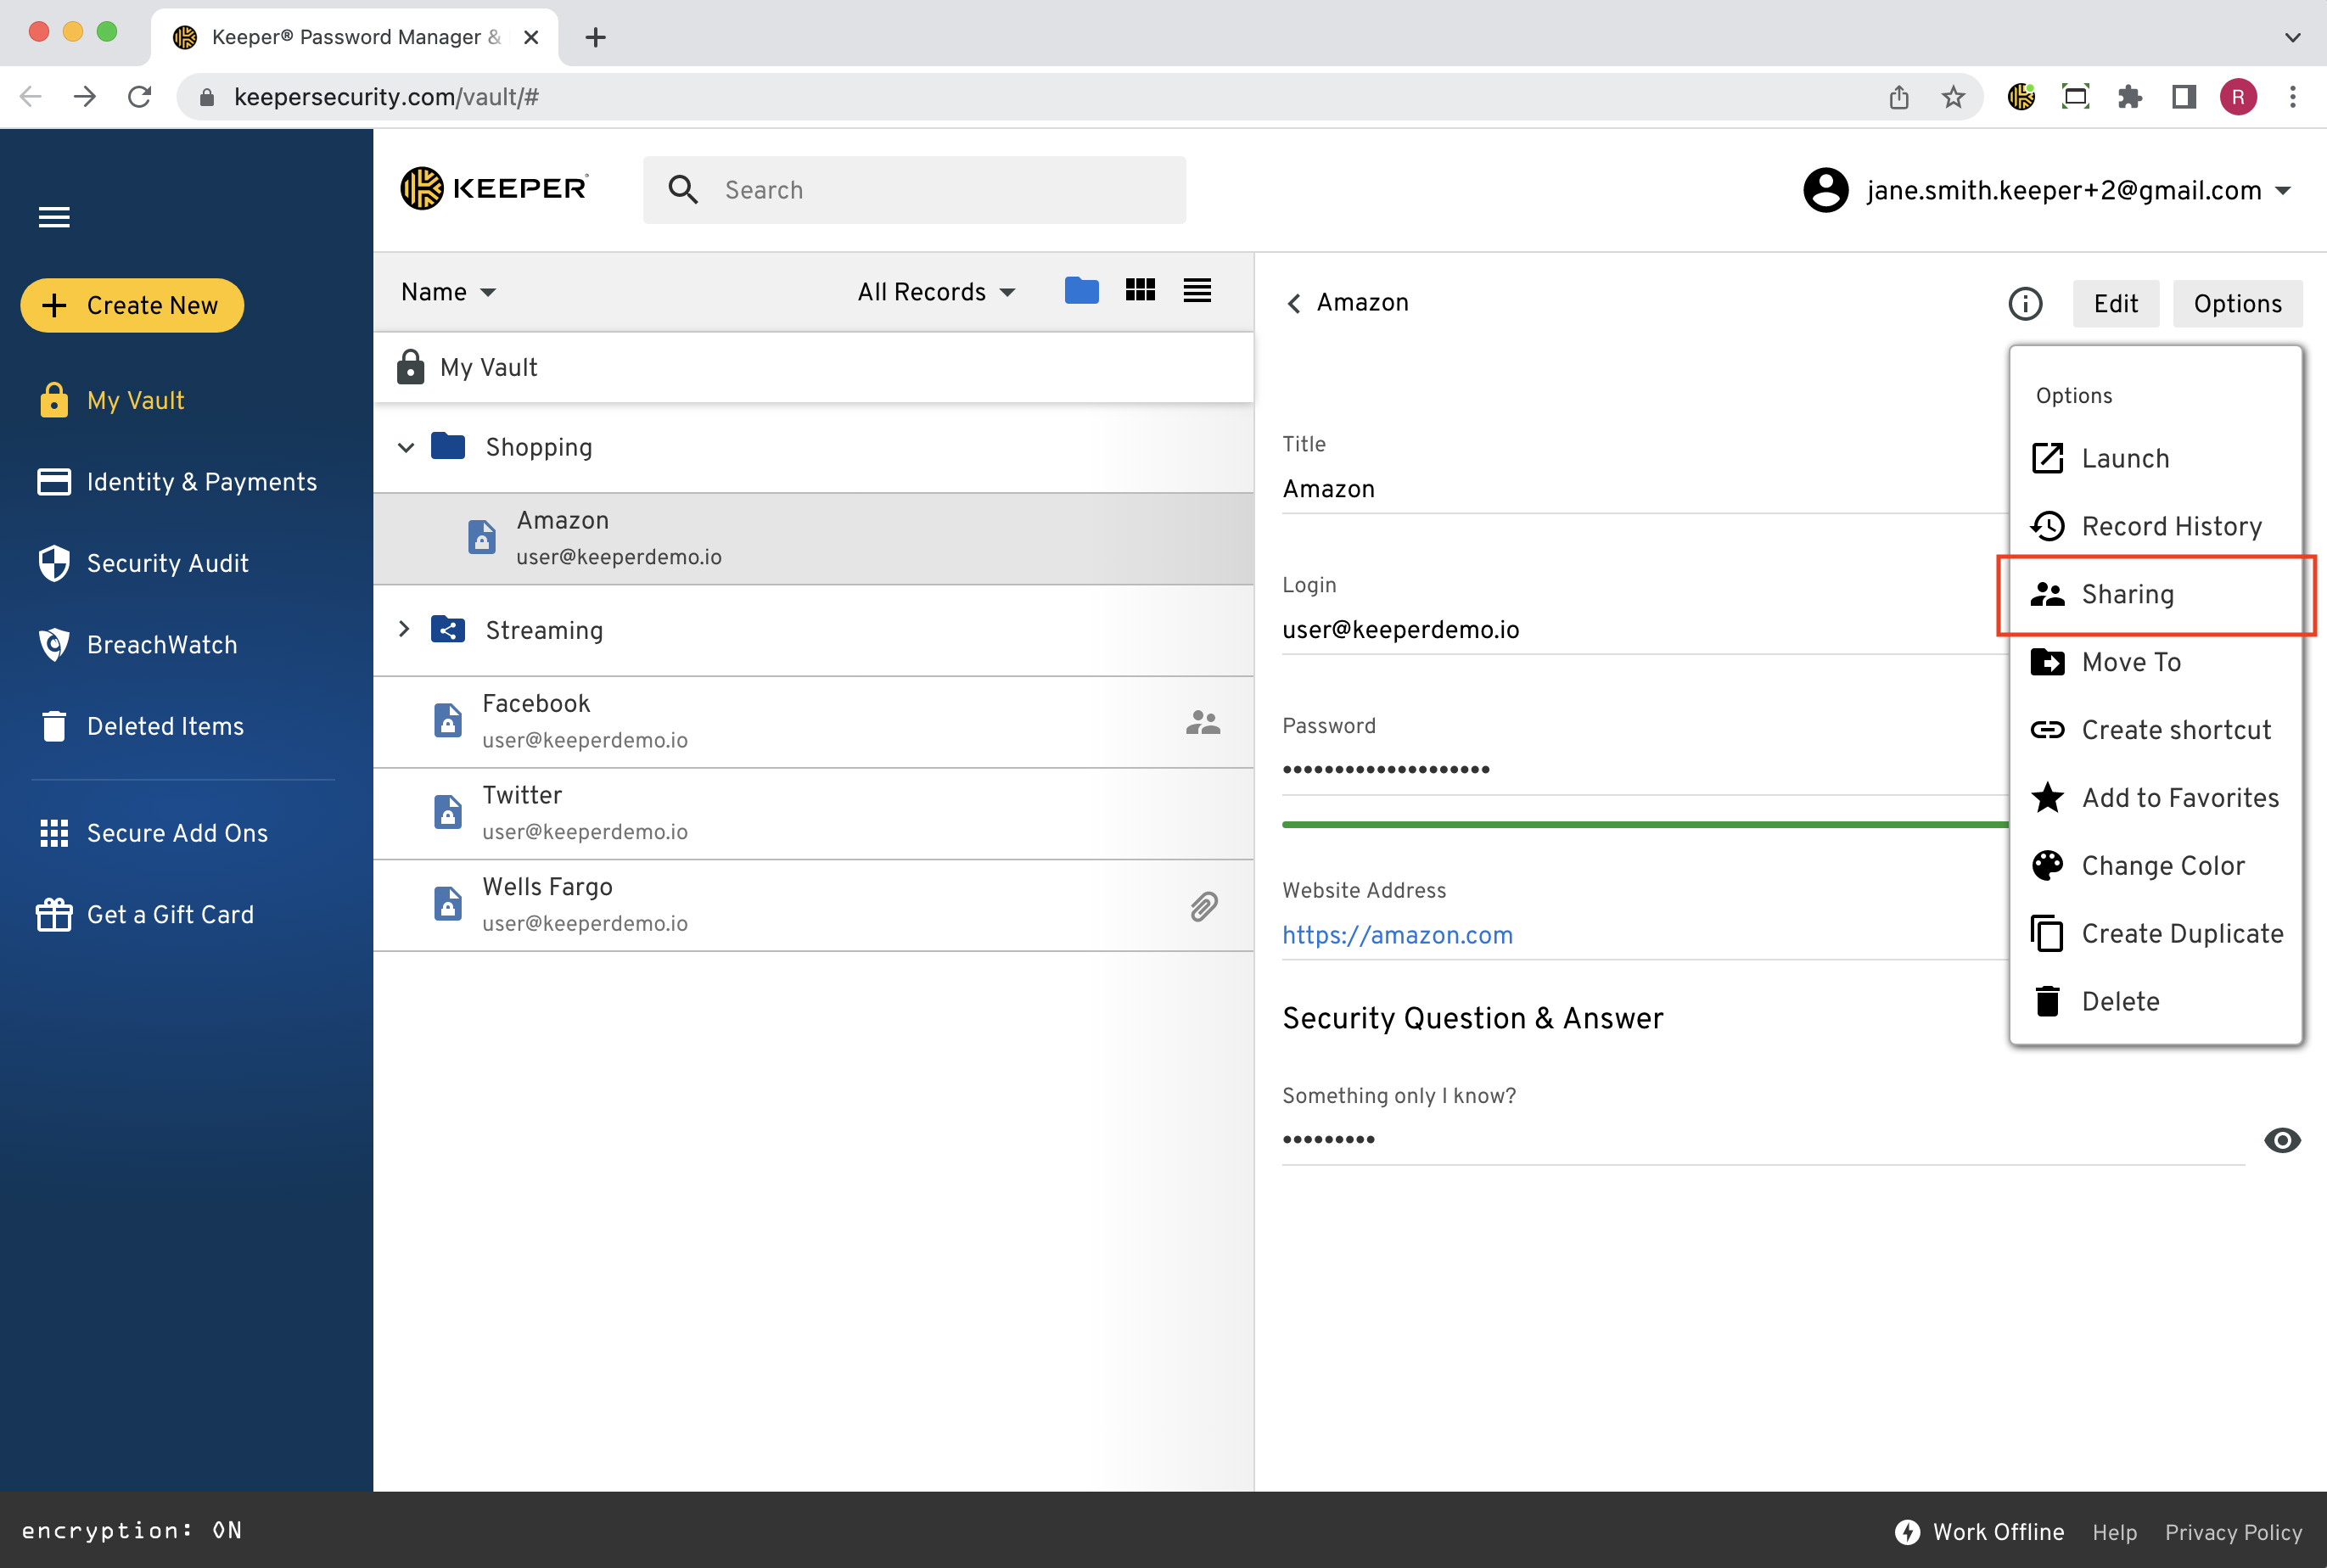
Task: Go back from the Amazon record
Action: 1294,303
